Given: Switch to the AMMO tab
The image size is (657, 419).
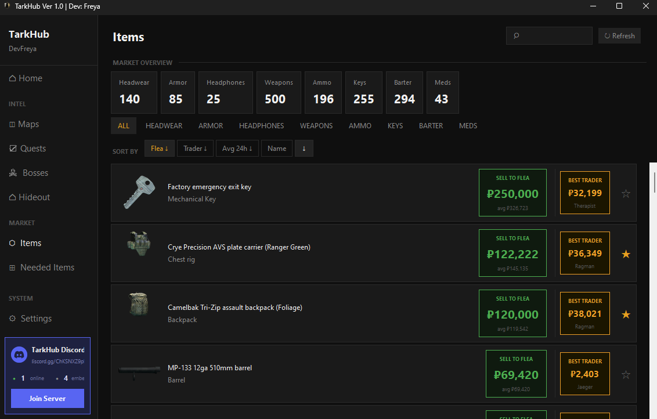Looking at the screenshot, I should pyautogui.click(x=360, y=126).
